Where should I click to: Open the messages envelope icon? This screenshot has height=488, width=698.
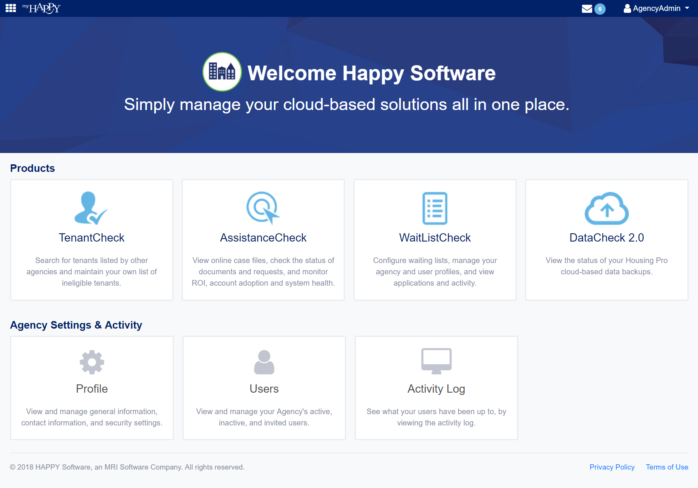[x=587, y=9]
